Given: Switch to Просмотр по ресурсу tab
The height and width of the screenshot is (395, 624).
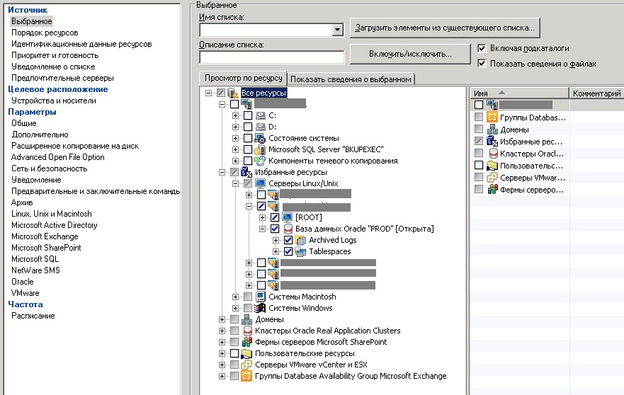Looking at the screenshot, I should 243,78.
